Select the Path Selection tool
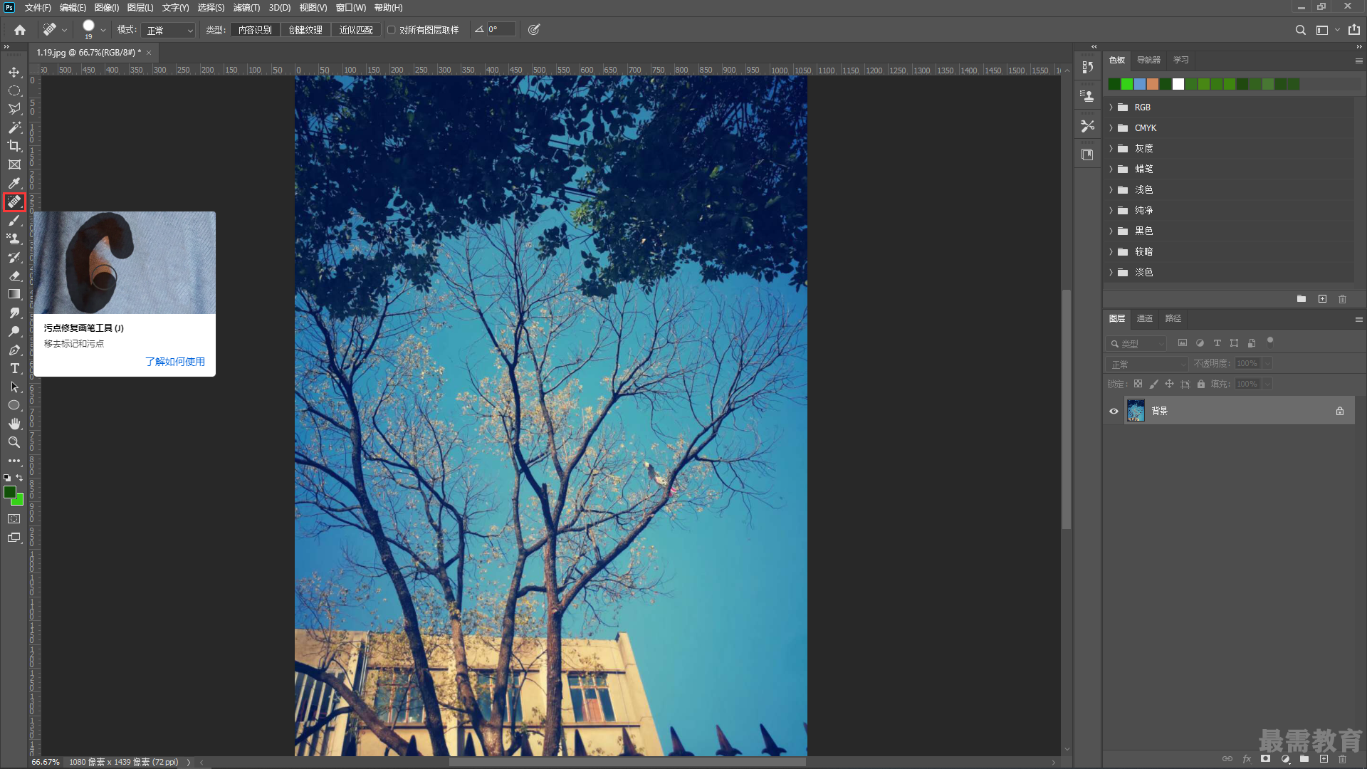Screen dimensions: 1367x769 click(14, 387)
